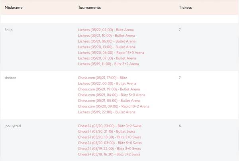Open Lichess 05/19 22:00 Bullet Arena
Image resolution: width=239 pixels, height=161 pixels.
[106, 112]
